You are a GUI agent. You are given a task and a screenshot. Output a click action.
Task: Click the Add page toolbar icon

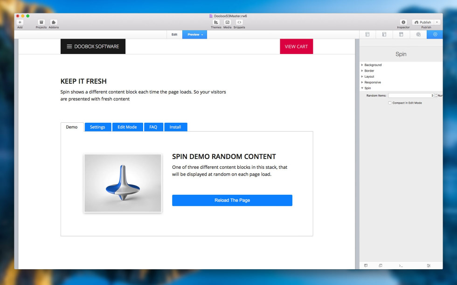pos(20,22)
